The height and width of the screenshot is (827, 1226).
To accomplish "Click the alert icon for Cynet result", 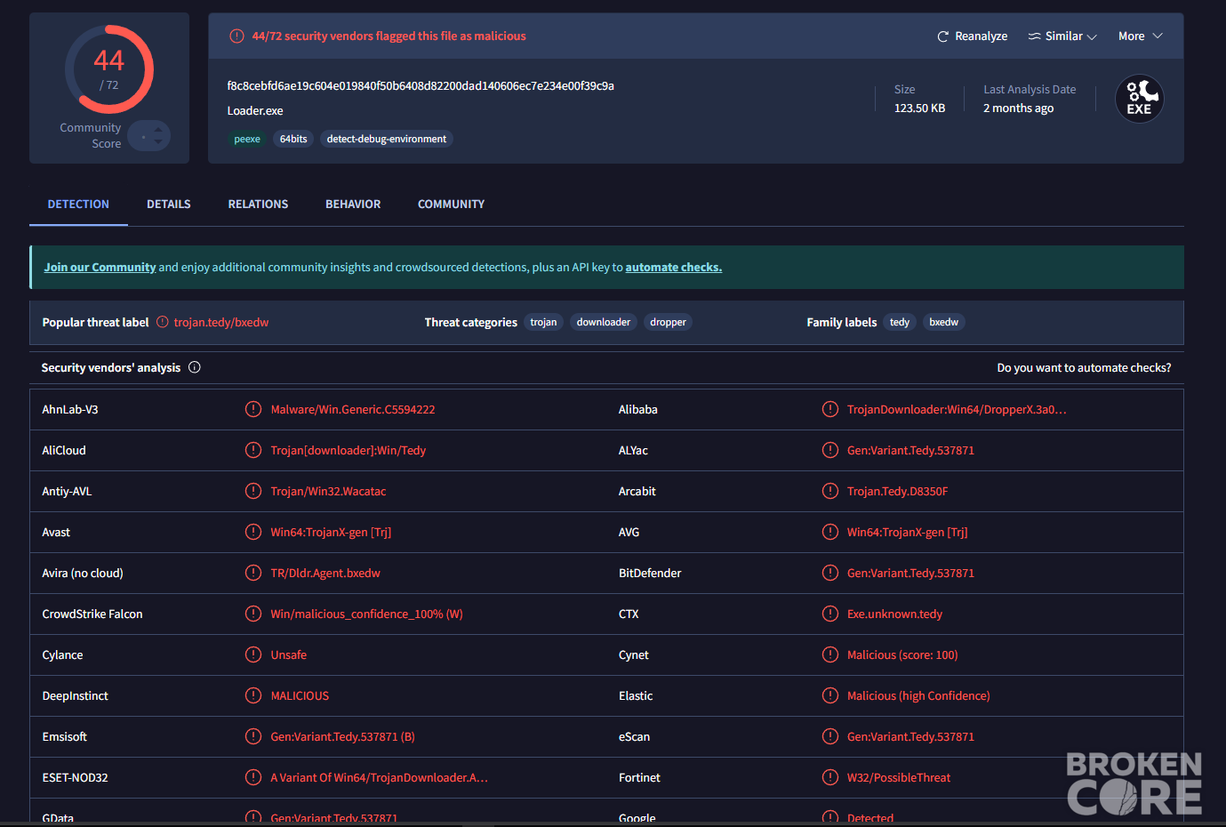I will [830, 654].
